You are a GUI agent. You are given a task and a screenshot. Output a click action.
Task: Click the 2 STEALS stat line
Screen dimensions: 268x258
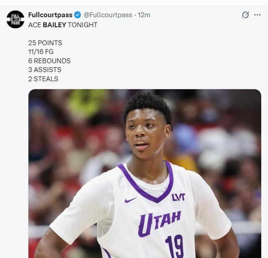[x=43, y=79]
